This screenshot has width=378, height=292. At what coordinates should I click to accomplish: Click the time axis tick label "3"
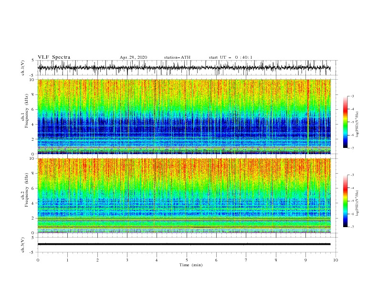pos(127,260)
